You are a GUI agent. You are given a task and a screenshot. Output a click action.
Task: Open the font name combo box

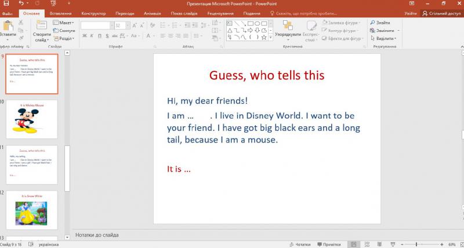pyautogui.click(x=97, y=25)
